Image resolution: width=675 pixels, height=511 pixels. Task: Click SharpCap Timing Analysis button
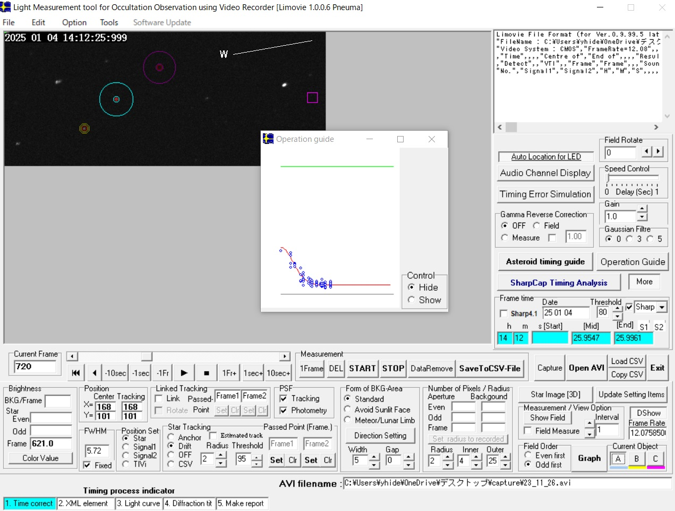tap(558, 283)
